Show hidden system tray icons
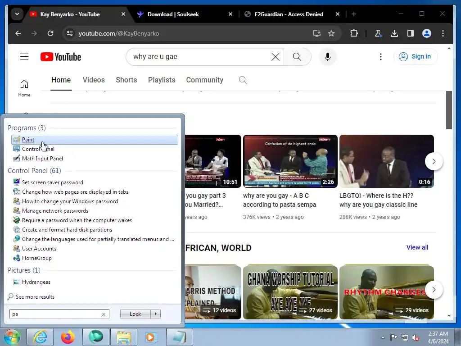Screen dimensions: 461x346 pos(383,338)
